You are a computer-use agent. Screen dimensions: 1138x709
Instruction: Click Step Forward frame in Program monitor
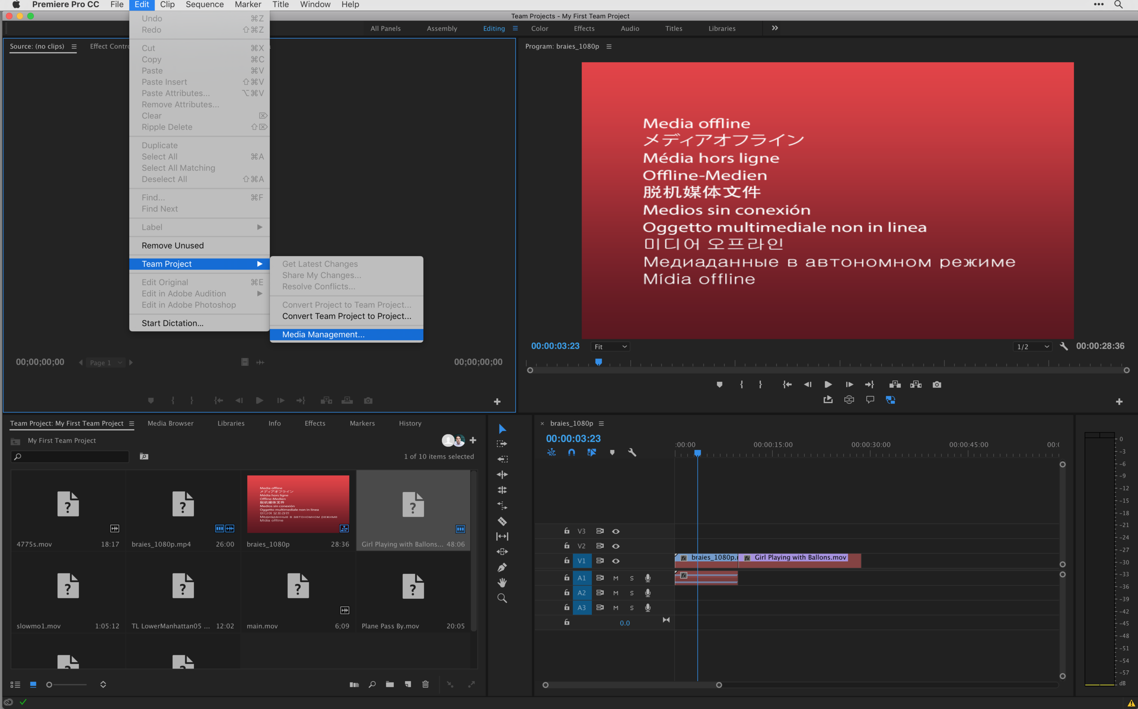point(849,385)
